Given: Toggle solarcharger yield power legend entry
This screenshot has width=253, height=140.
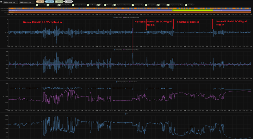Looking at the screenshot, I should coord(122,82).
